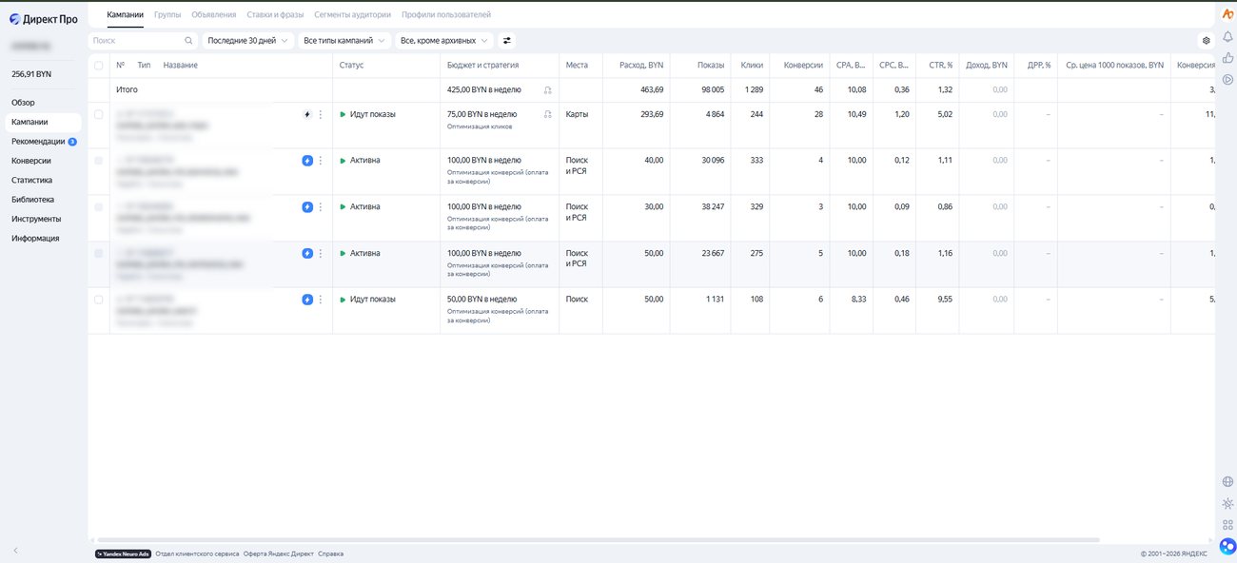Click the filter sliders icon
Viewport: 1237px width, 563px height.
[x=507, y=41]
